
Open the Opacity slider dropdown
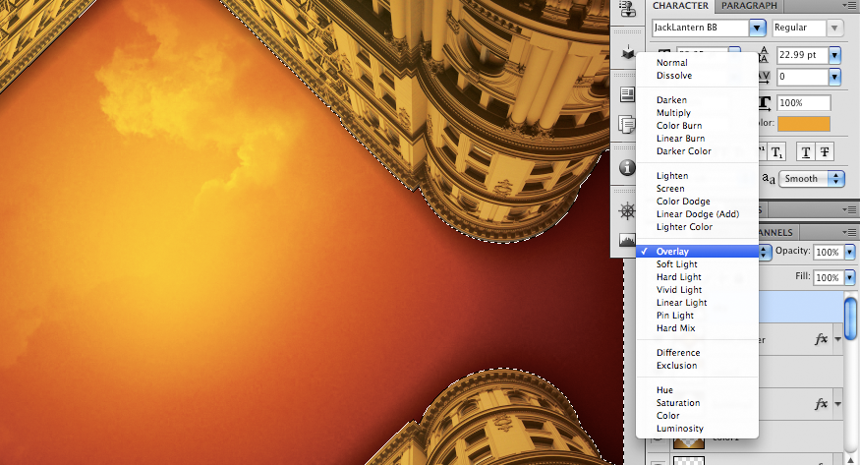pos(849,252)
